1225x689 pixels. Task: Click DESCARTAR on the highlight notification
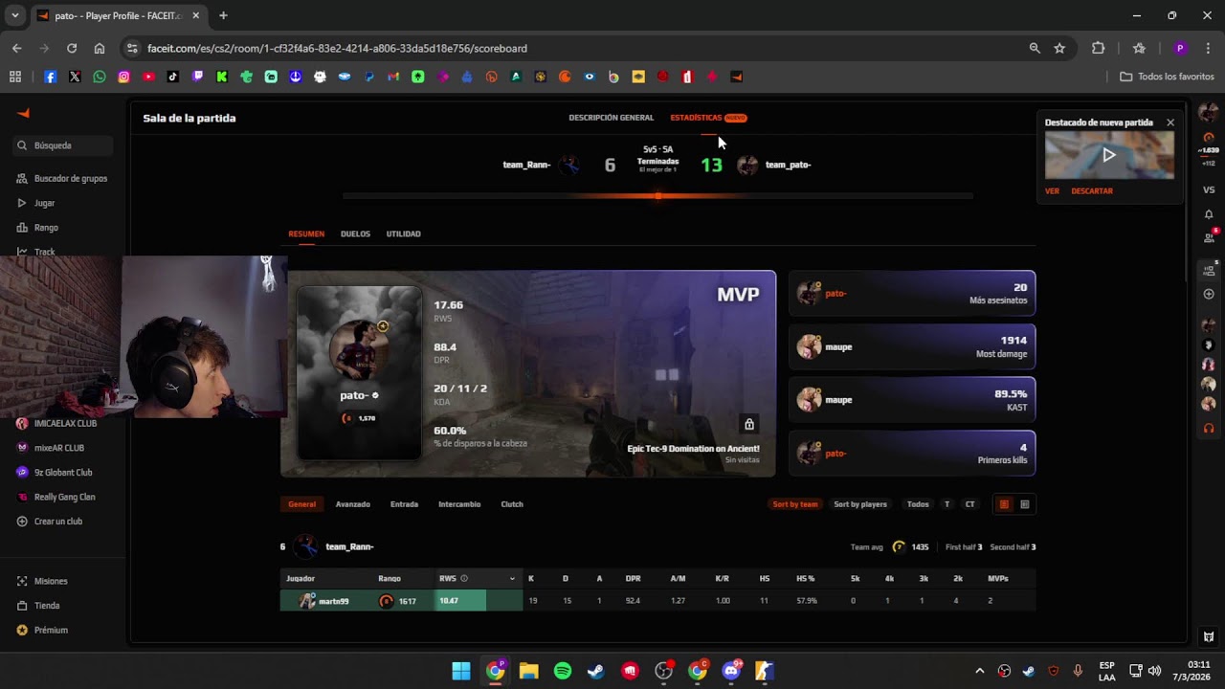coord(1092,191)
